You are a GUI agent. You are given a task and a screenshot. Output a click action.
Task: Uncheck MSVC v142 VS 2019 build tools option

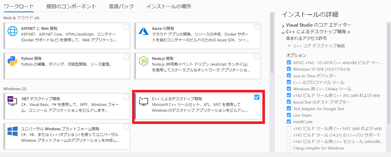click(289, 62)
